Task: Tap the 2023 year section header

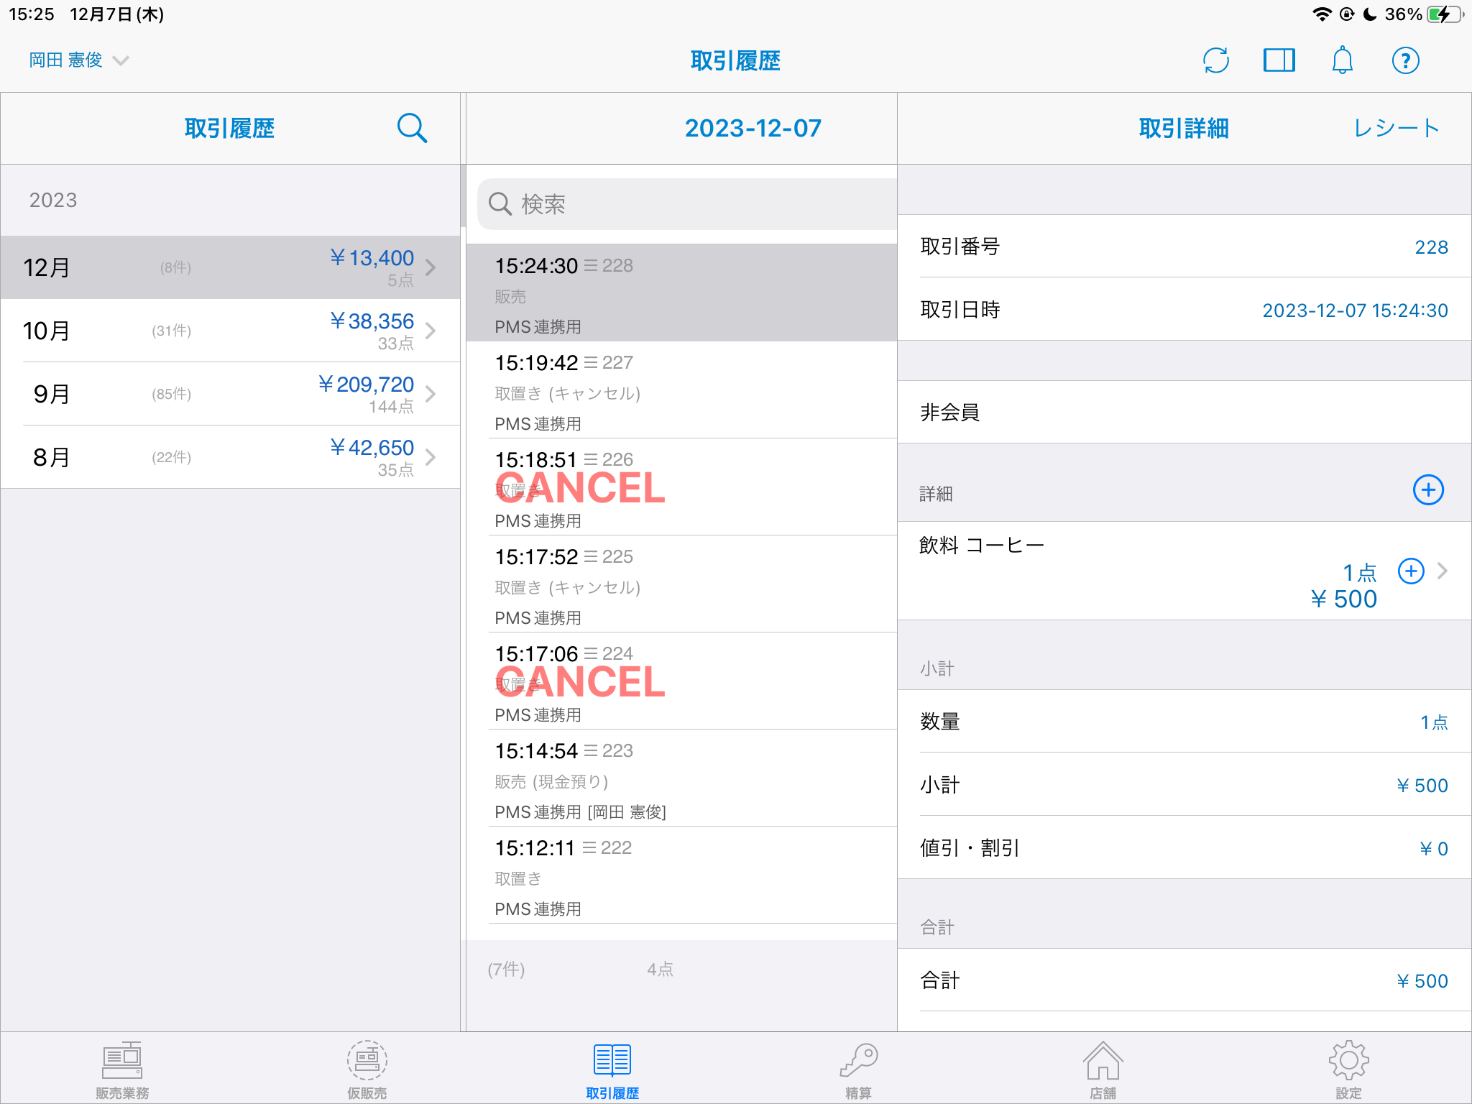Action: (x=230, y=200)
